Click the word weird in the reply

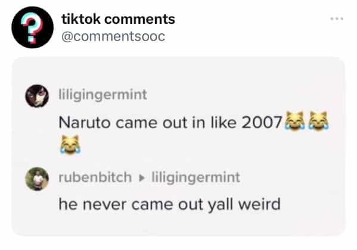pos(259,204)
